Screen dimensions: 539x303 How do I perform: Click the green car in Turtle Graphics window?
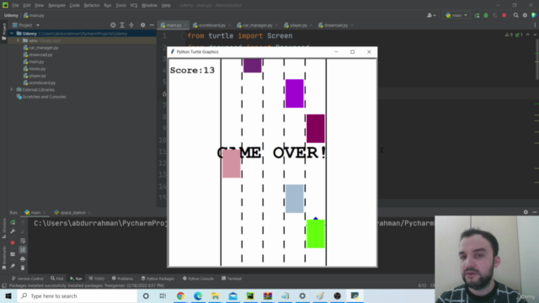tap(316, 234)
